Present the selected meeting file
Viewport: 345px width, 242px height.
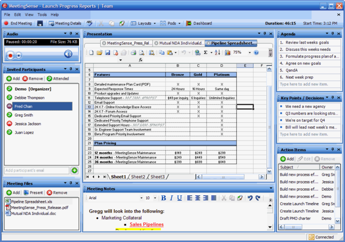tap(33, 193)
